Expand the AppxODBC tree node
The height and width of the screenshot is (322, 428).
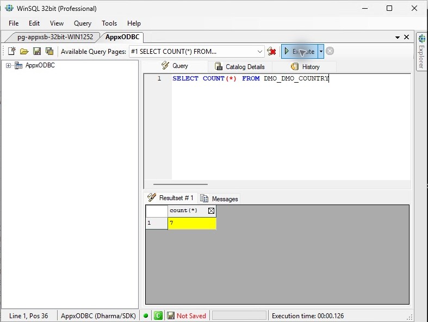[x=9, y=66]
